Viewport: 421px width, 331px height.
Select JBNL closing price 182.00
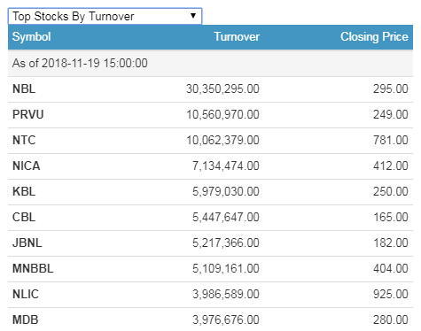391,242
